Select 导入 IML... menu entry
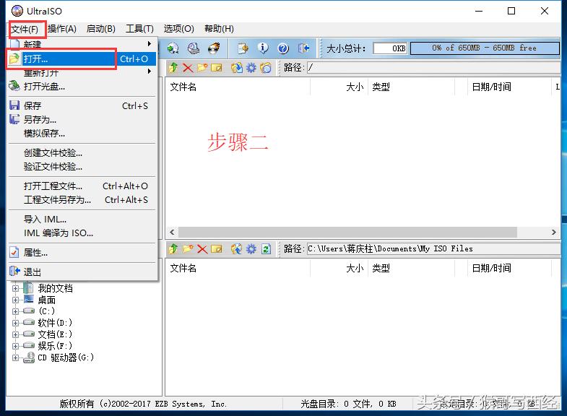 point(82,219)
